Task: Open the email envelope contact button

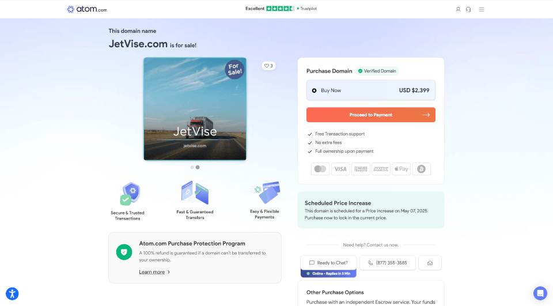Action: pos(430,263)
